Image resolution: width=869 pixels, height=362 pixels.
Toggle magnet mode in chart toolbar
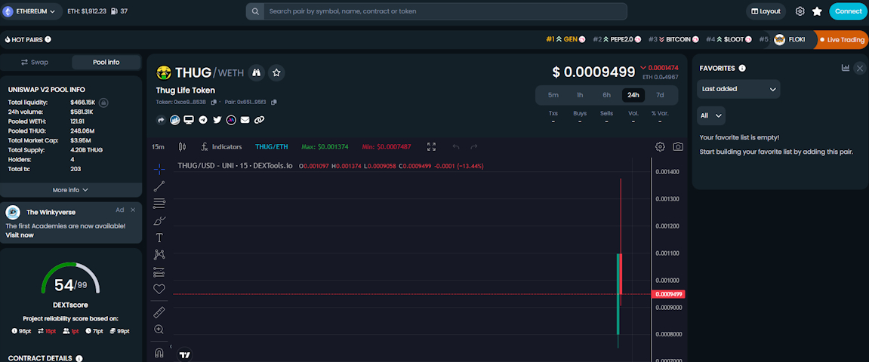point(159,352)
